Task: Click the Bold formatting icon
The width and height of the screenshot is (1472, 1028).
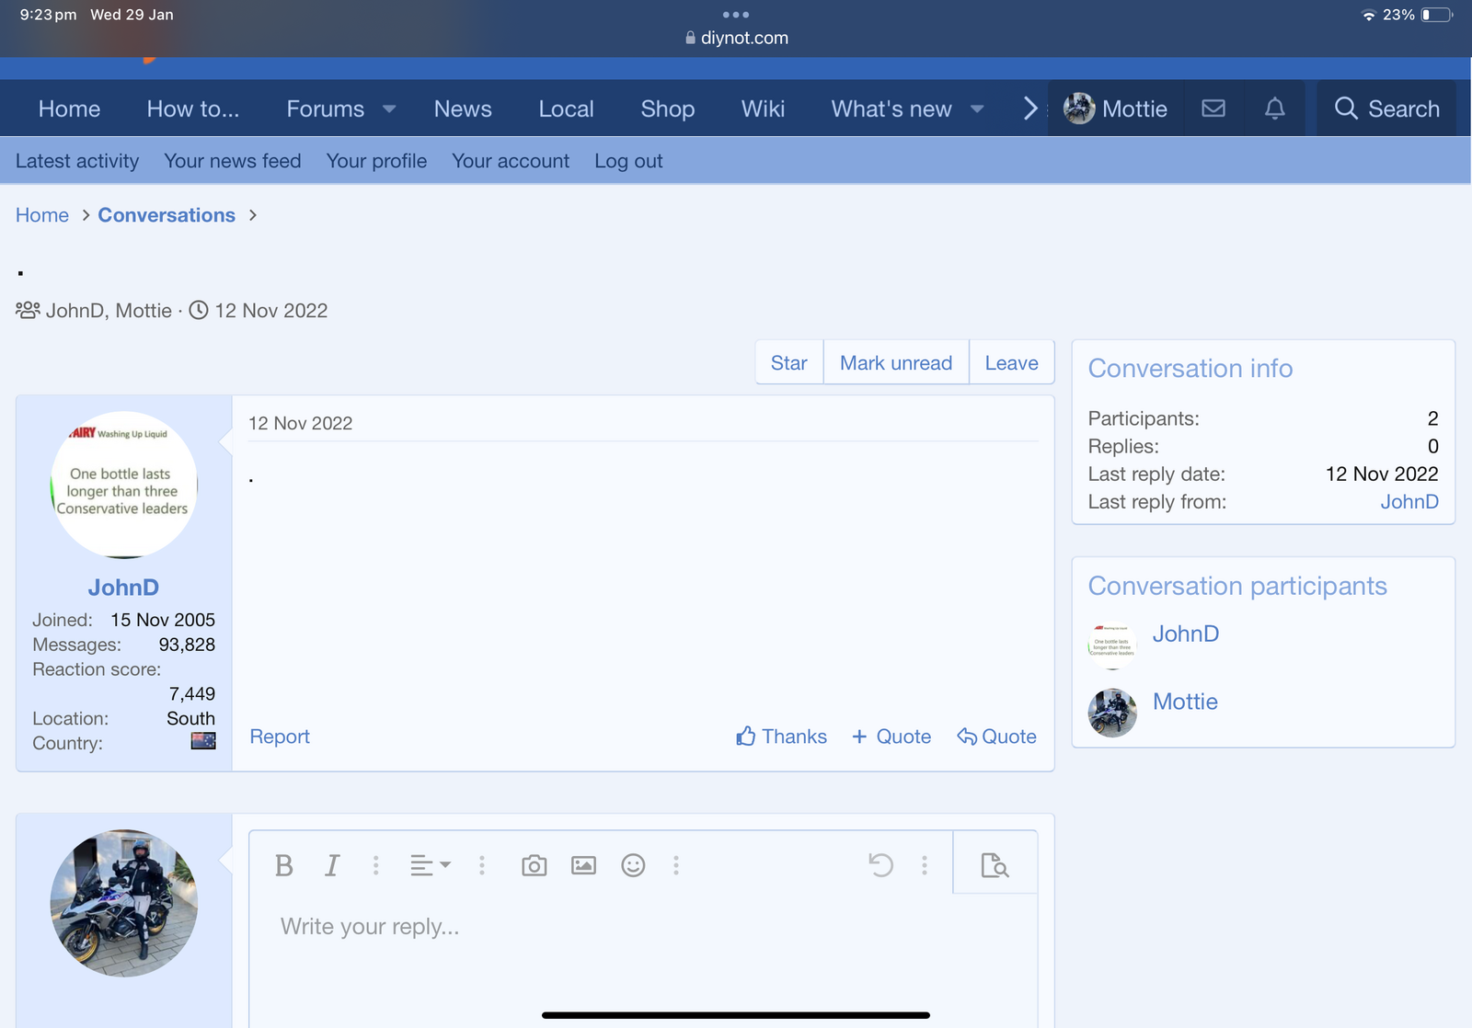Action: tap(284, 865)
